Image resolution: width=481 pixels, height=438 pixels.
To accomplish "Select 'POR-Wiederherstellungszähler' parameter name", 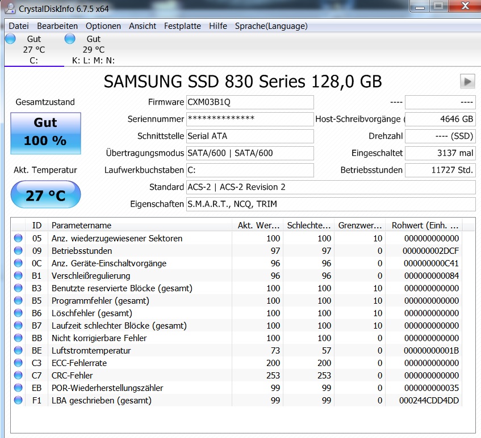I will (x=107, y=388).
